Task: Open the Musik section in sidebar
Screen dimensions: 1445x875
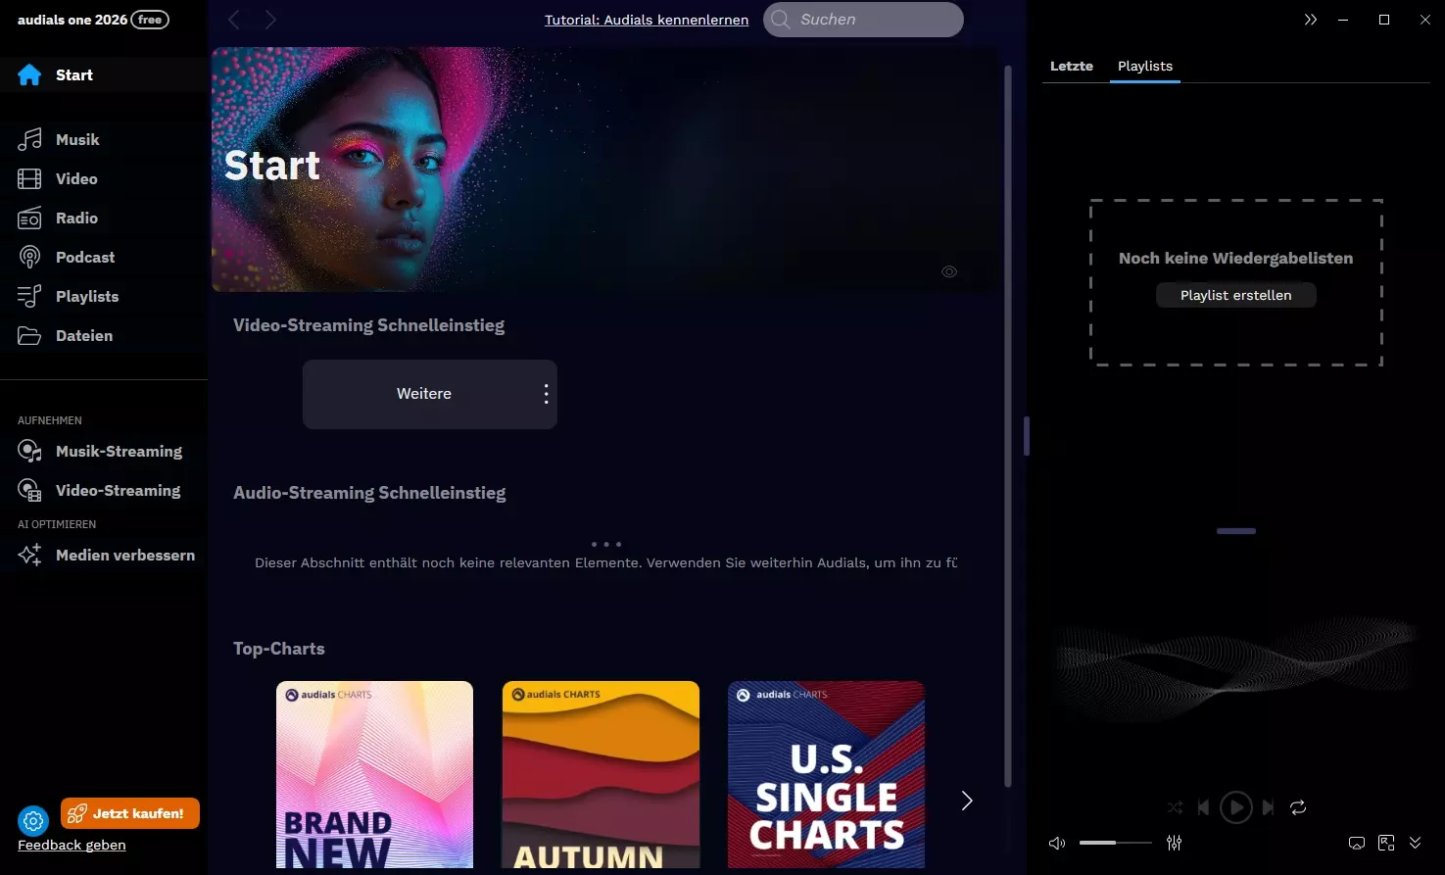Action: 103,139
